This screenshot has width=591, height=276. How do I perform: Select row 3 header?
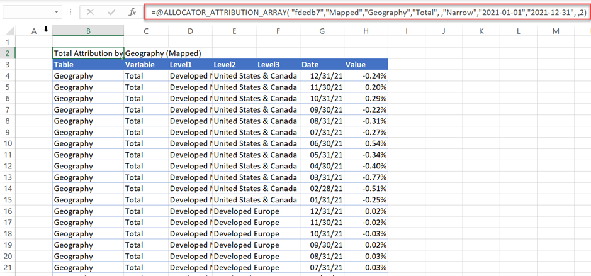pyautogui.click(x=8, y=65)
